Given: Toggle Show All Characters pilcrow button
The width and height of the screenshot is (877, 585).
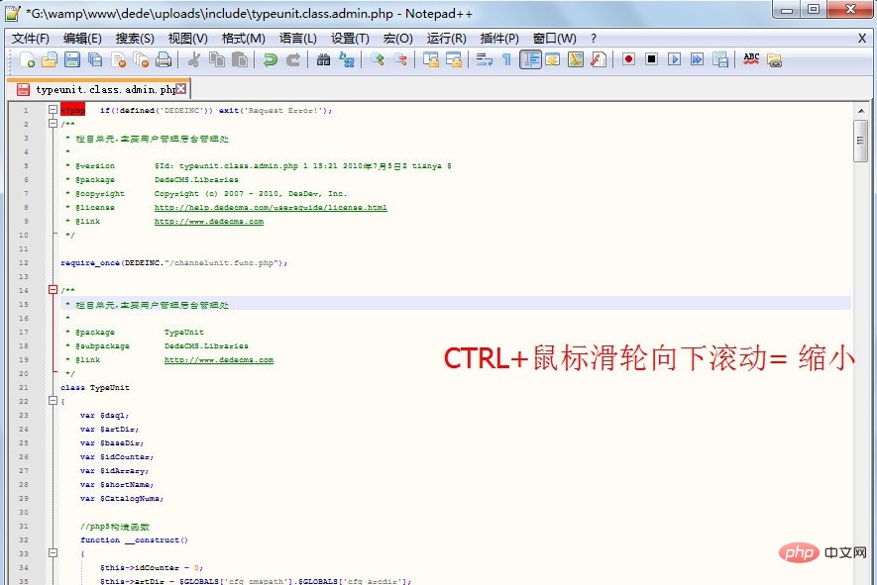Looking at the screenshot, I should (x=506, y=59).
